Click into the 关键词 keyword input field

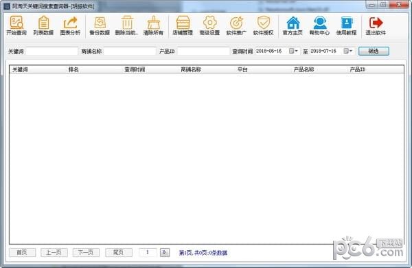point(51,51)
